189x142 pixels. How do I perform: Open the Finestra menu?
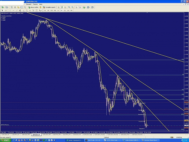35,4
